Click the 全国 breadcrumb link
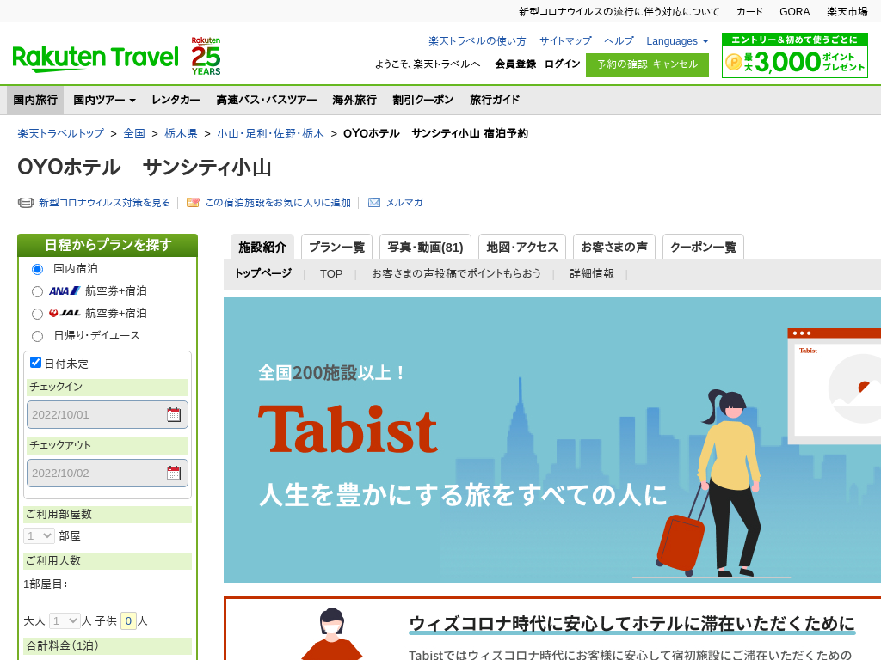Image resolution: width=881 pixels, height=660 pixels. point(134,133)
